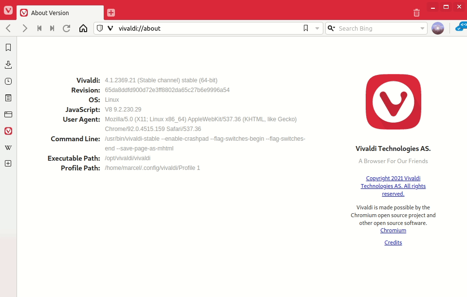
Task: Rewind to first page in history
Action: 39,28
